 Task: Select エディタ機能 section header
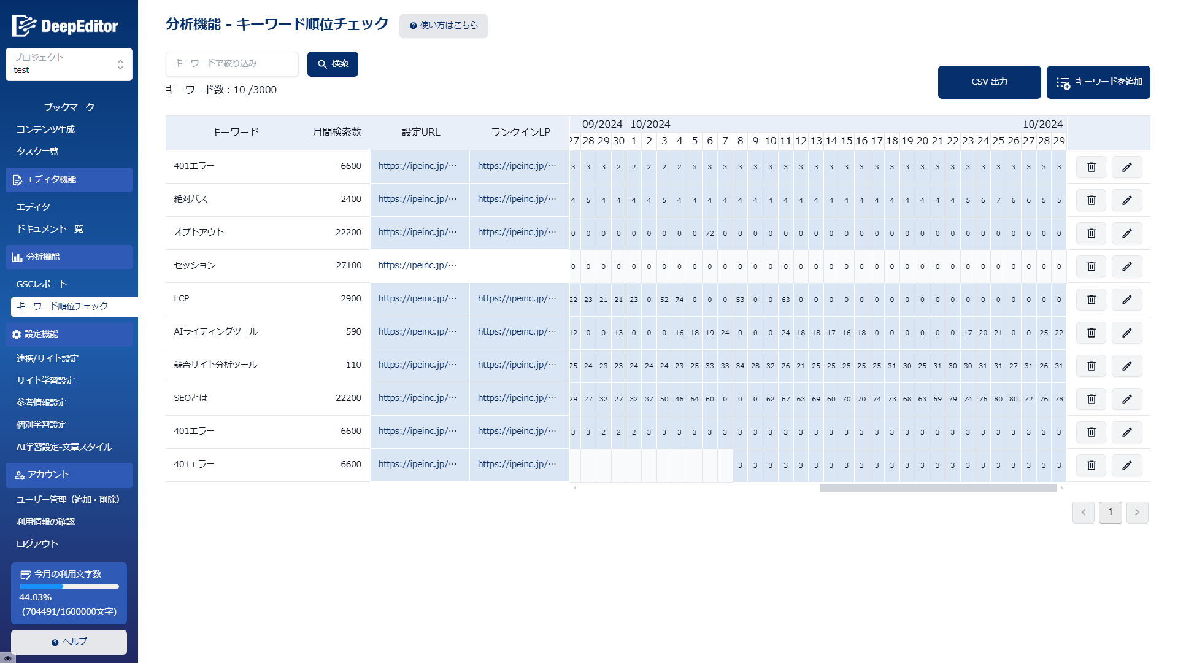click(x=69, y=180)
